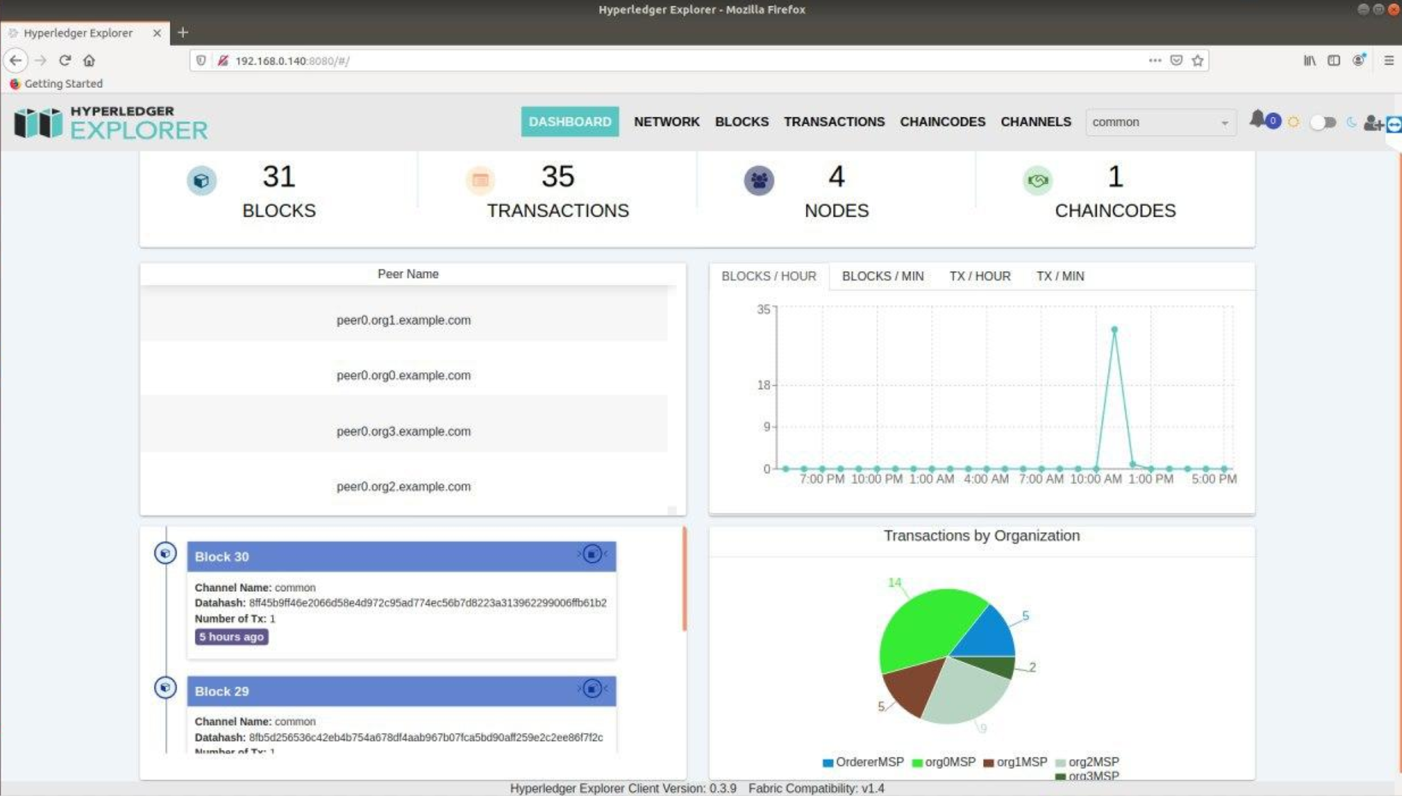Screen dimensions: 1402x797
Task: Toggle OrdererMSP legend entry in pie chart
Action: click(x=863, y=762)
